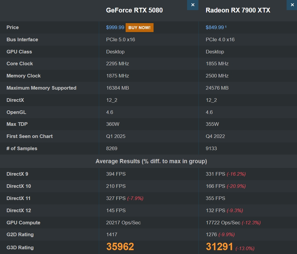Screen dimensions: 297x254
Task: Click the Maximum Memory Supported label
Action: (x=41, y=88)
